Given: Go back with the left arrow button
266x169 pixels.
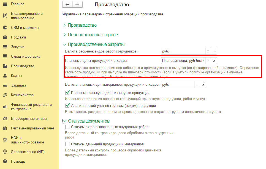Looking at the screenshot, I should point(67,5).
